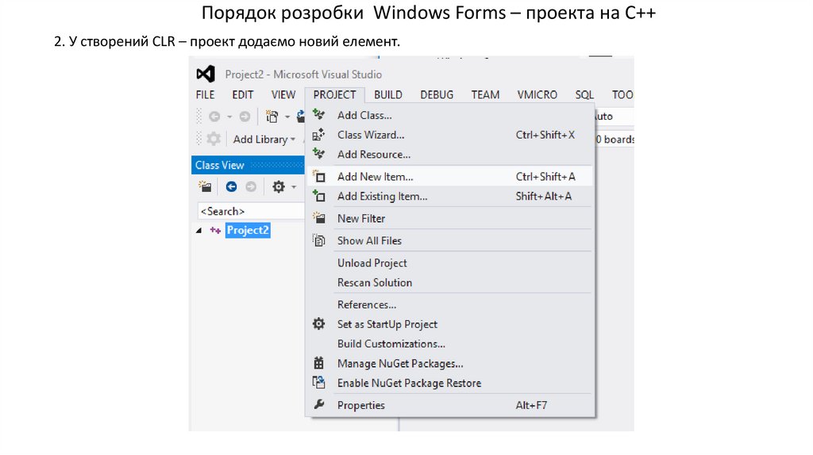Screen dimensions: 813x455
Task: Choose Enable NuGet Package Restore entry
Action: 449,383
